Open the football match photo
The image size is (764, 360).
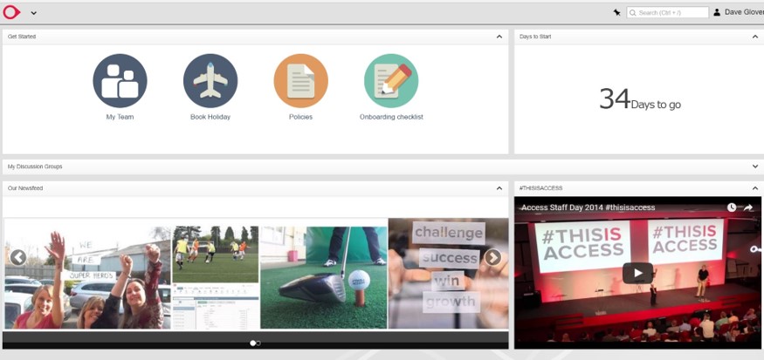click(216, 254)
